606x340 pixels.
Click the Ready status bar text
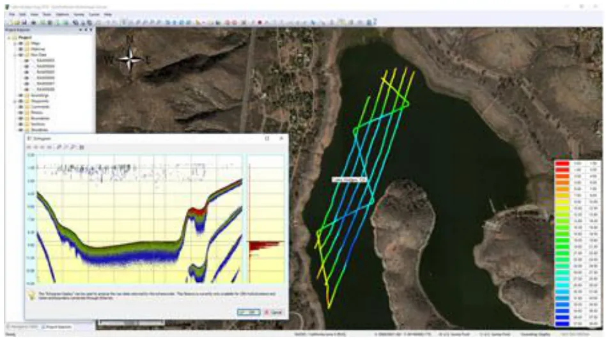[x=10, y=335]
